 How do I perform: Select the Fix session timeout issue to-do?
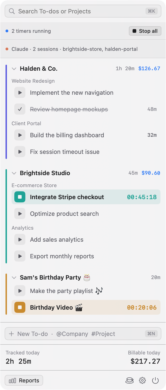pyautogui.click(x=65, y=152)
